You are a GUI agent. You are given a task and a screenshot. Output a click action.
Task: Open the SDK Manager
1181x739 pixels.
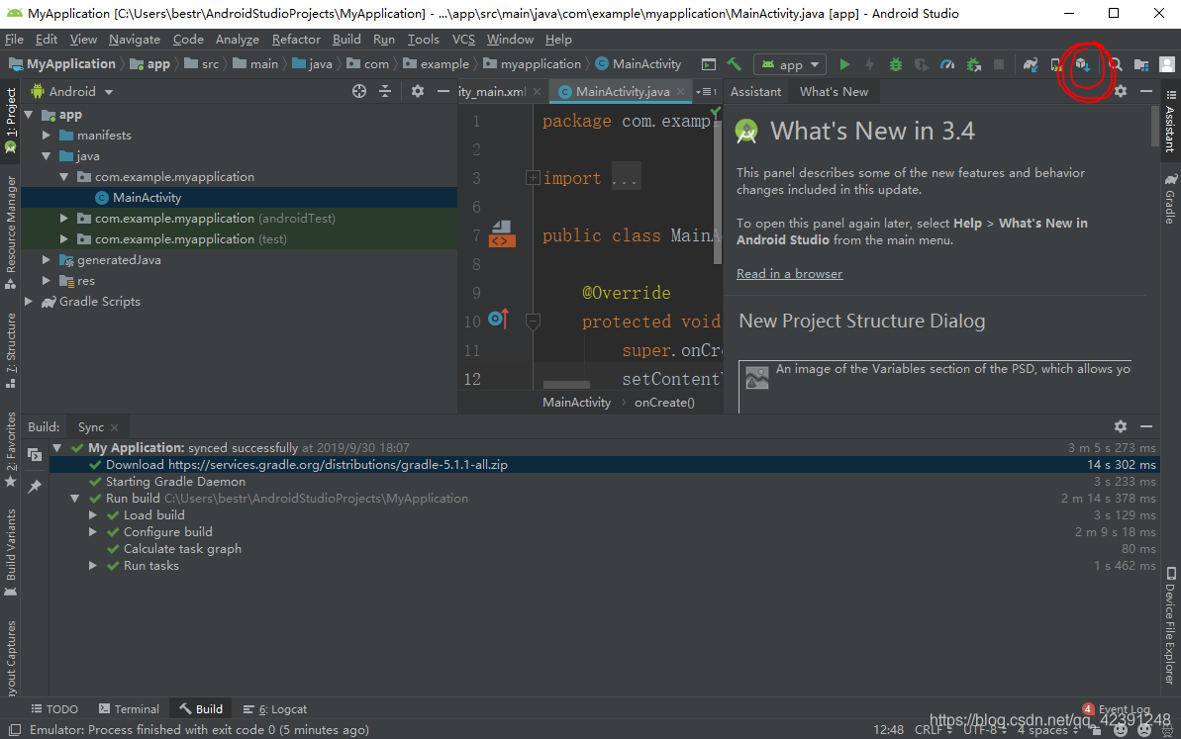pos(1081,63)
